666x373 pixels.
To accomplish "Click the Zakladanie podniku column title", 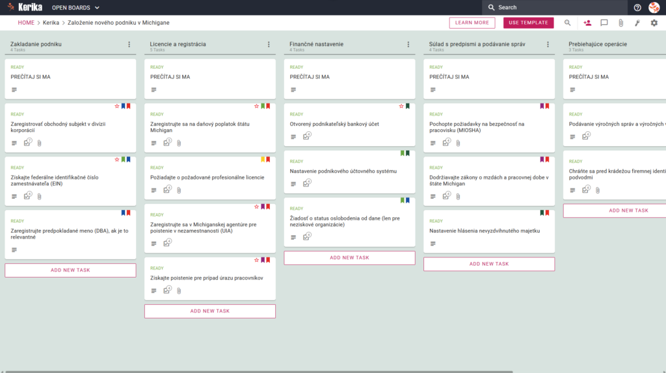I will [36, 44].
